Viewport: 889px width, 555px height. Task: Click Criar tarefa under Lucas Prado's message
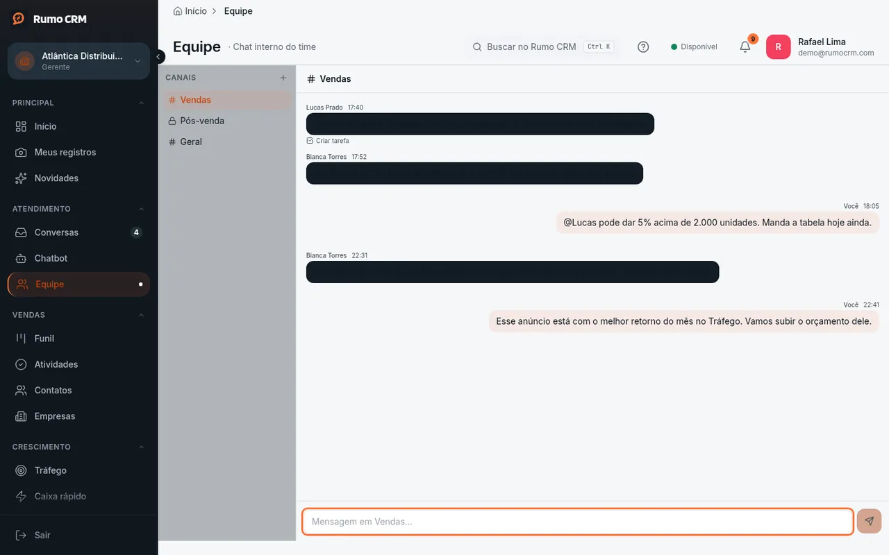(x=328, y=141)
